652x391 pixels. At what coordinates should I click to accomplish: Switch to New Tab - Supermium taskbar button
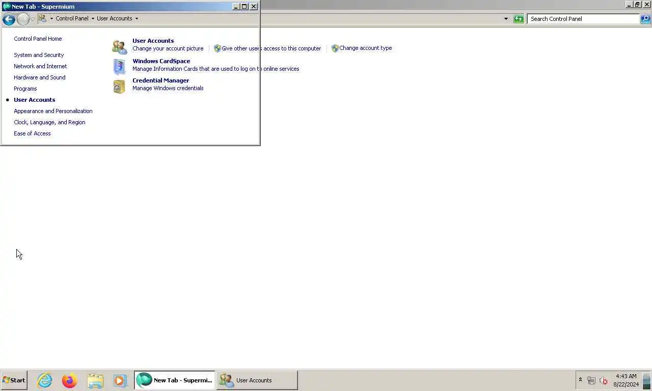pyautogui.click(x=175, y=380)
